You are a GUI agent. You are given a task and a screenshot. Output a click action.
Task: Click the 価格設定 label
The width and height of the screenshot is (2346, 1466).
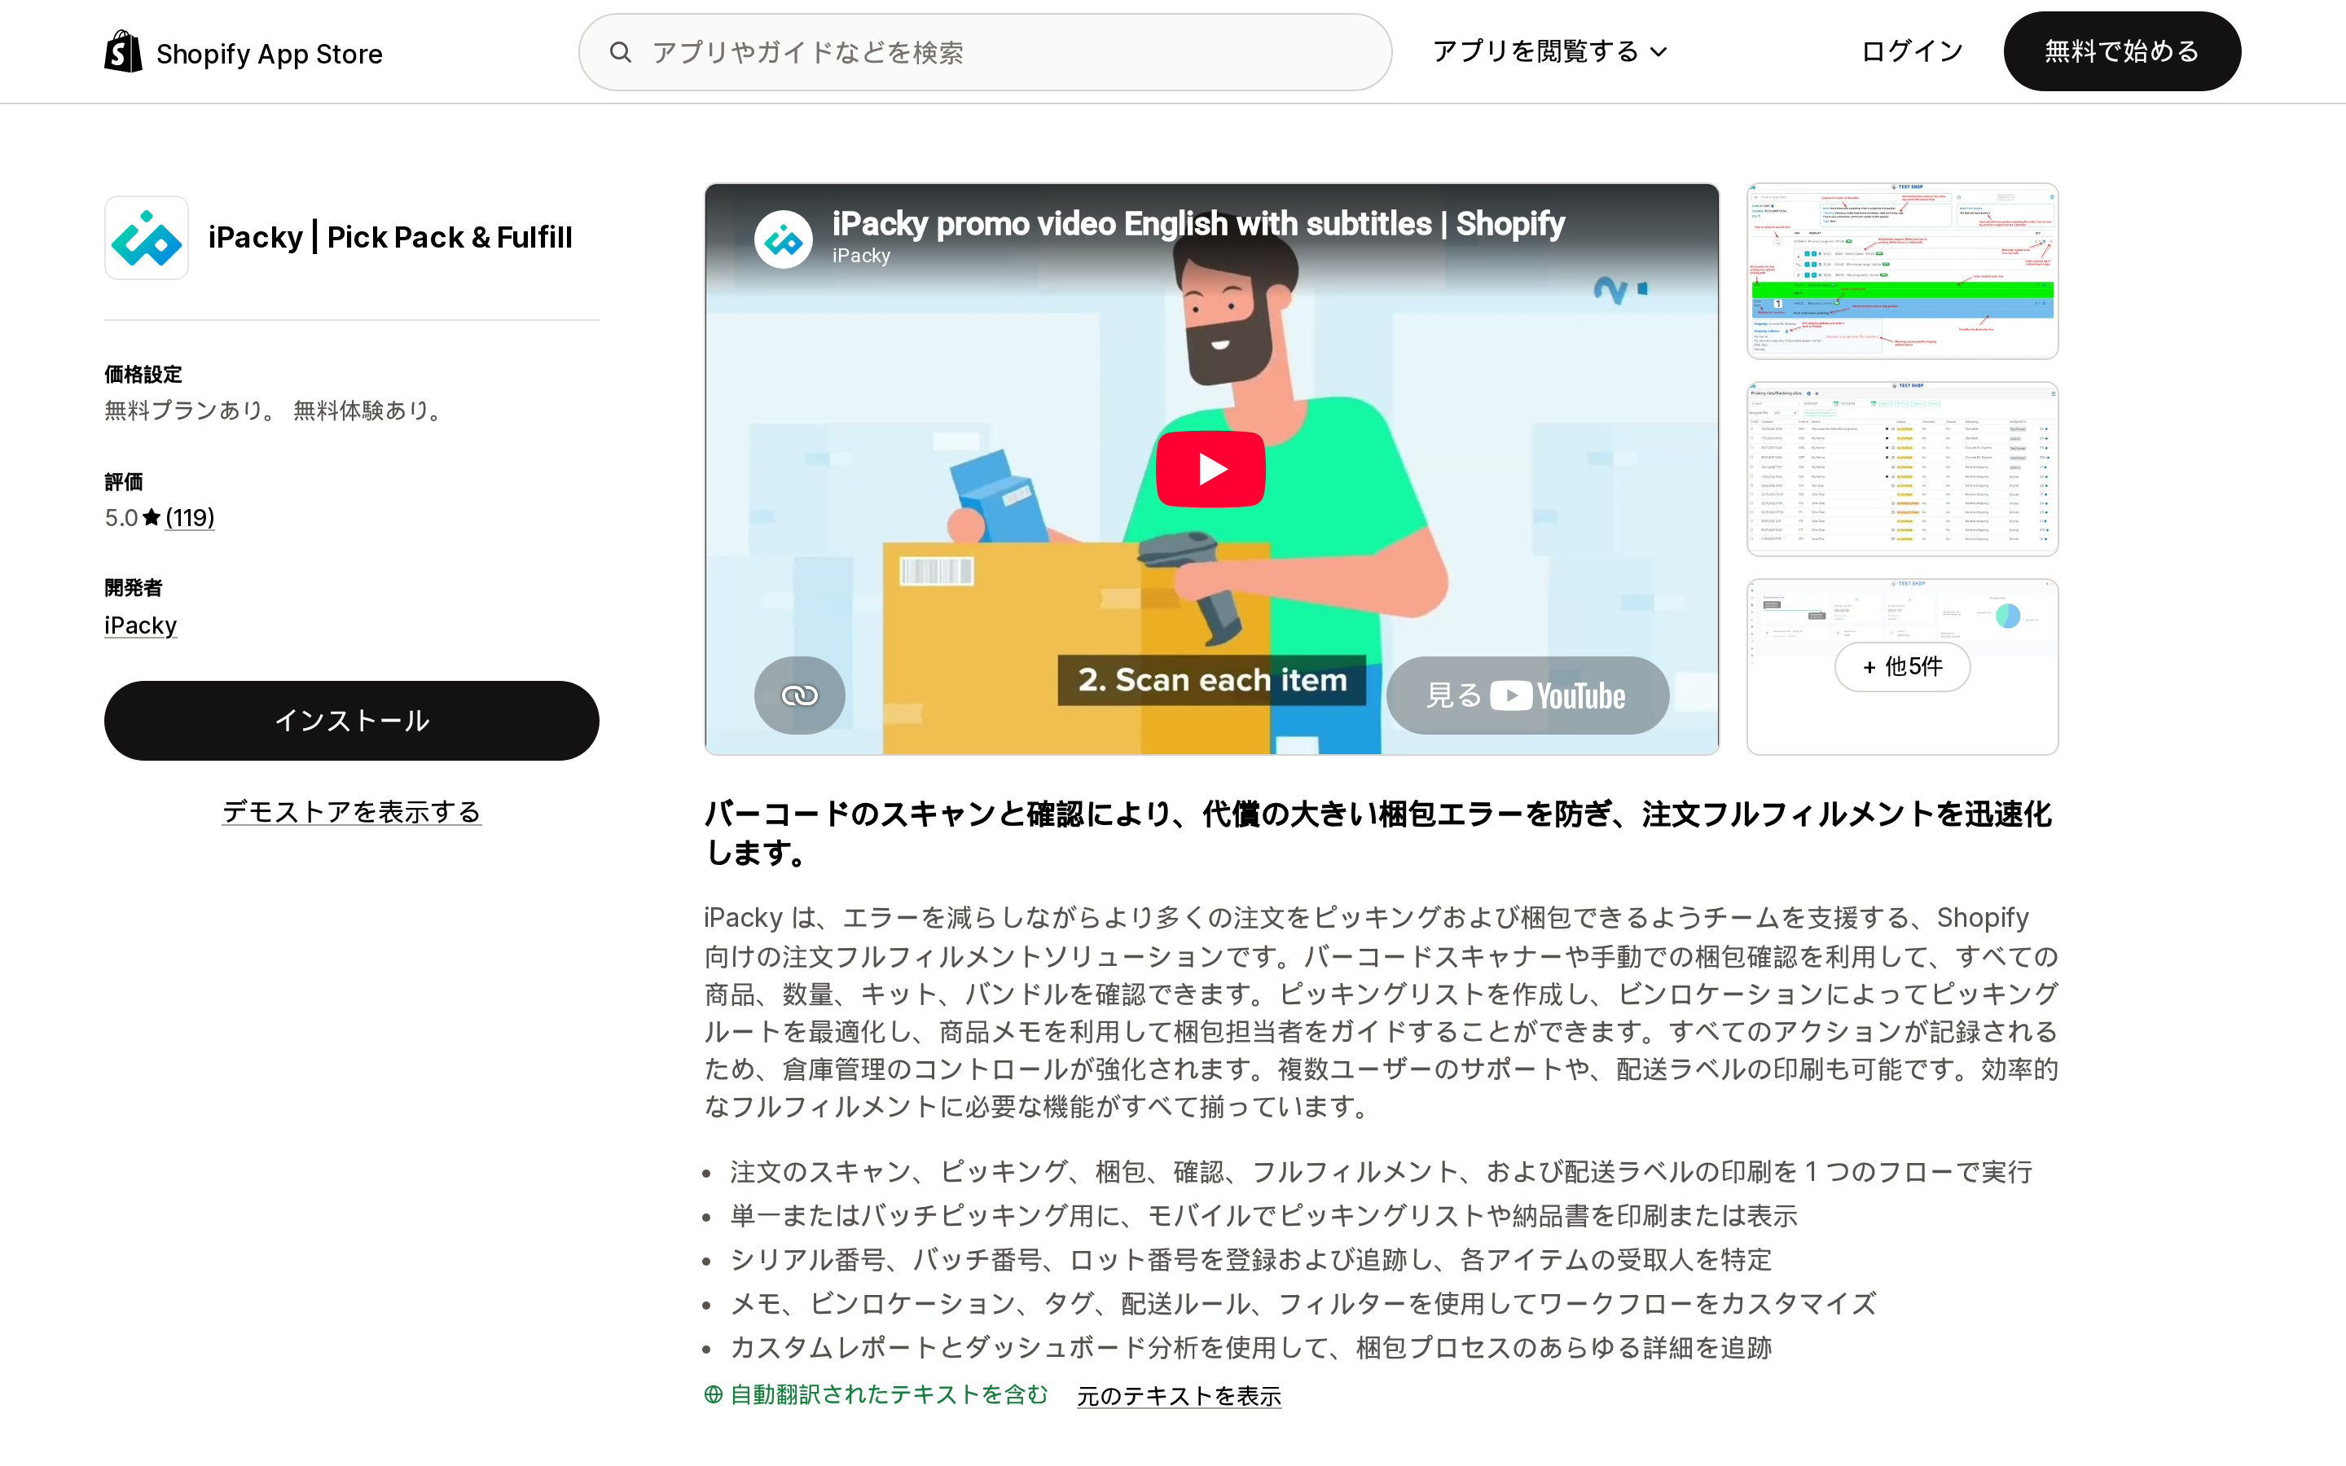(x=143, y=375)
